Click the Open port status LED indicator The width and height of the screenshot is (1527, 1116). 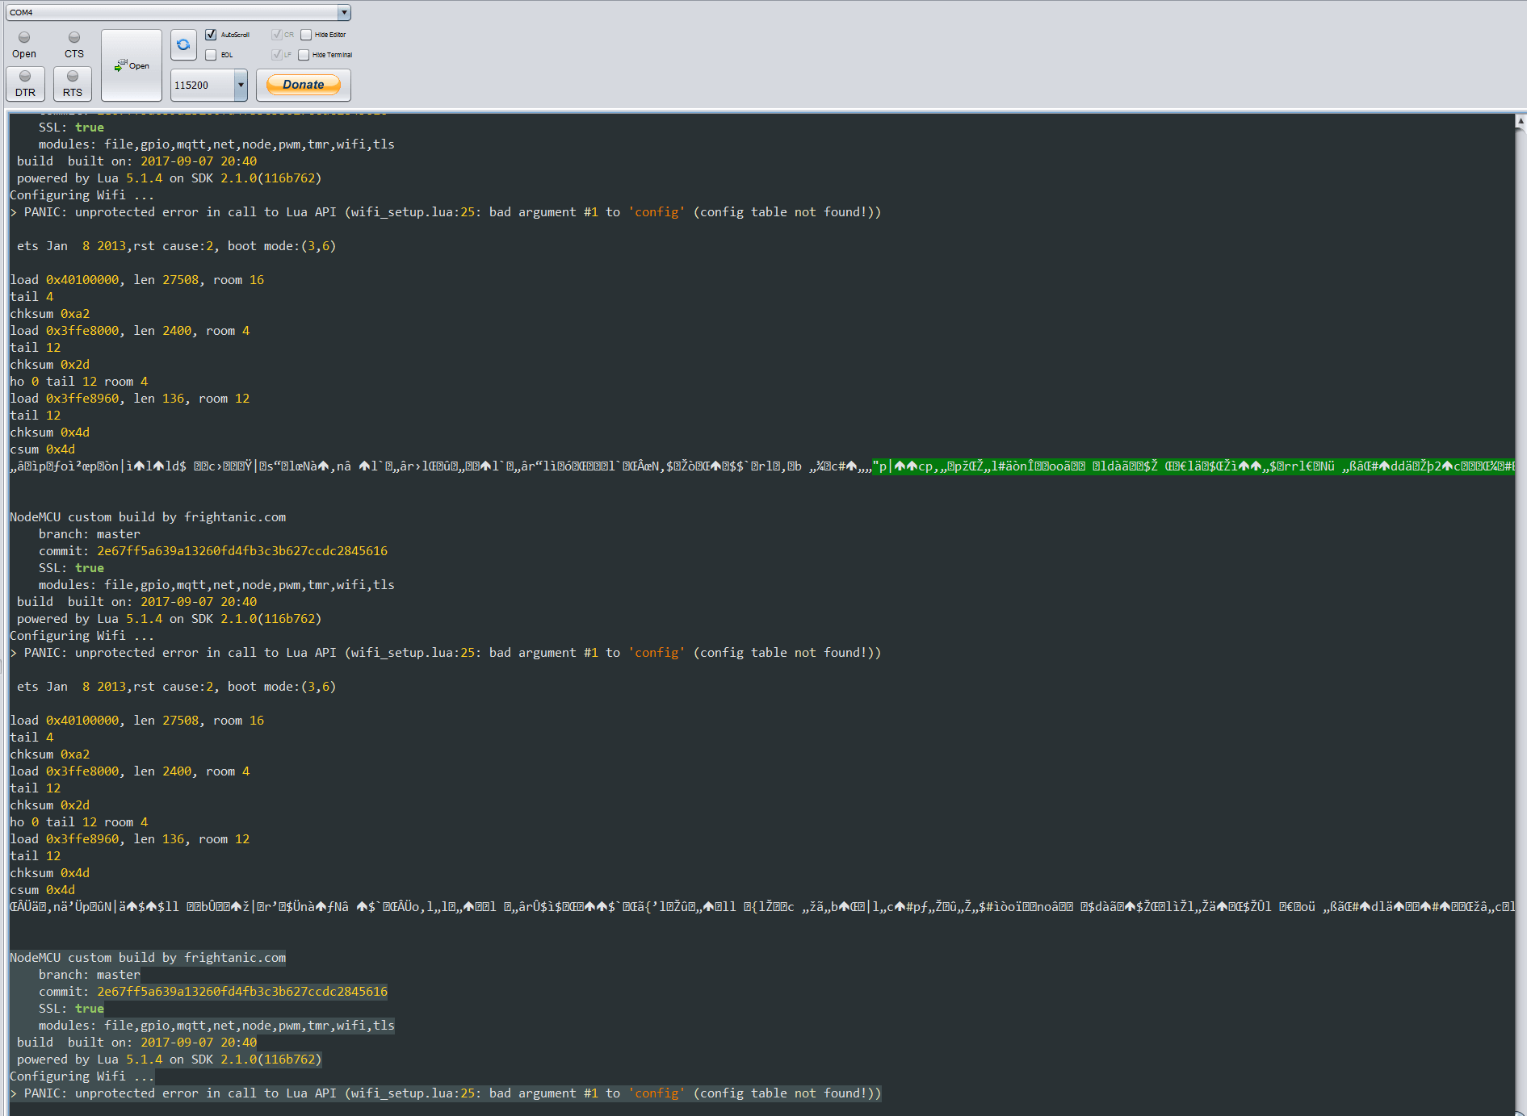(x=24, y=37)
